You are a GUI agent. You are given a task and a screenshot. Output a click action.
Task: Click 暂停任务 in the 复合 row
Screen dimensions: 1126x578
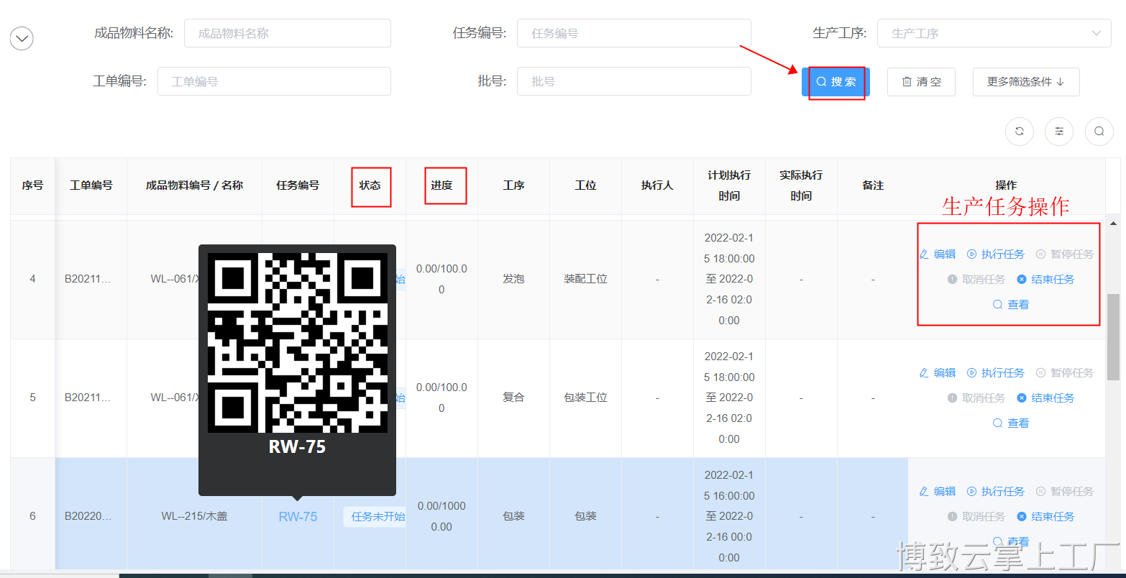click(1065, 373)
